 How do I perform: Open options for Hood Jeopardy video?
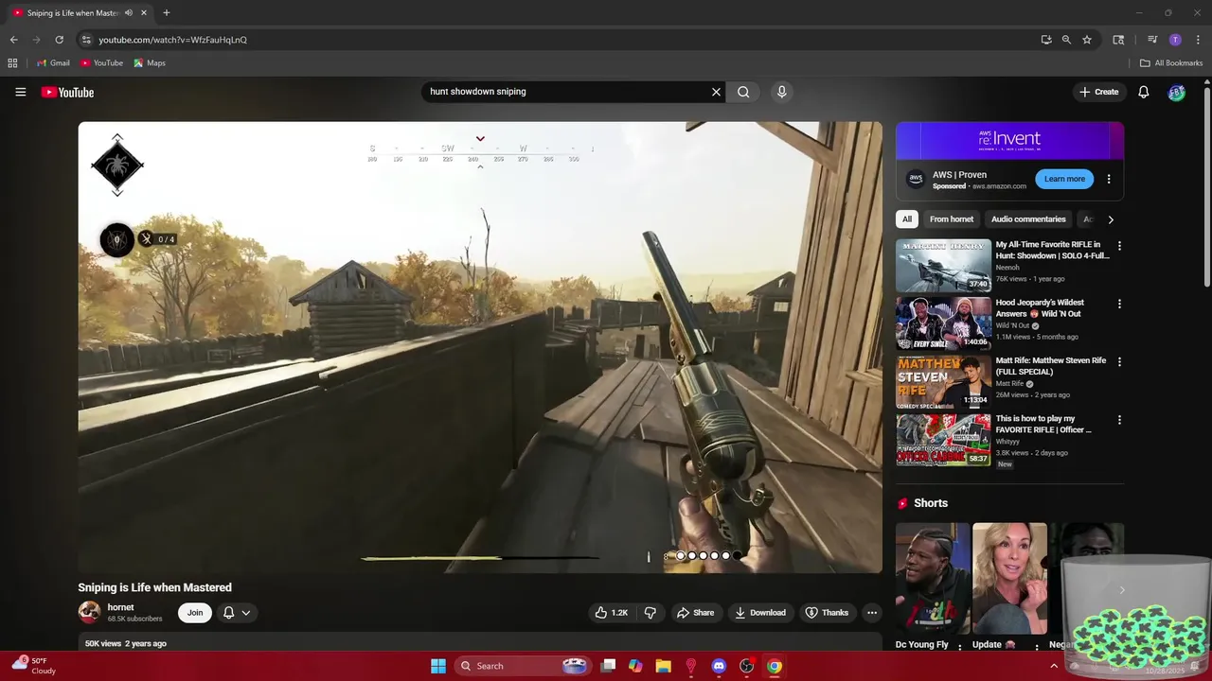click(1119, 305)
